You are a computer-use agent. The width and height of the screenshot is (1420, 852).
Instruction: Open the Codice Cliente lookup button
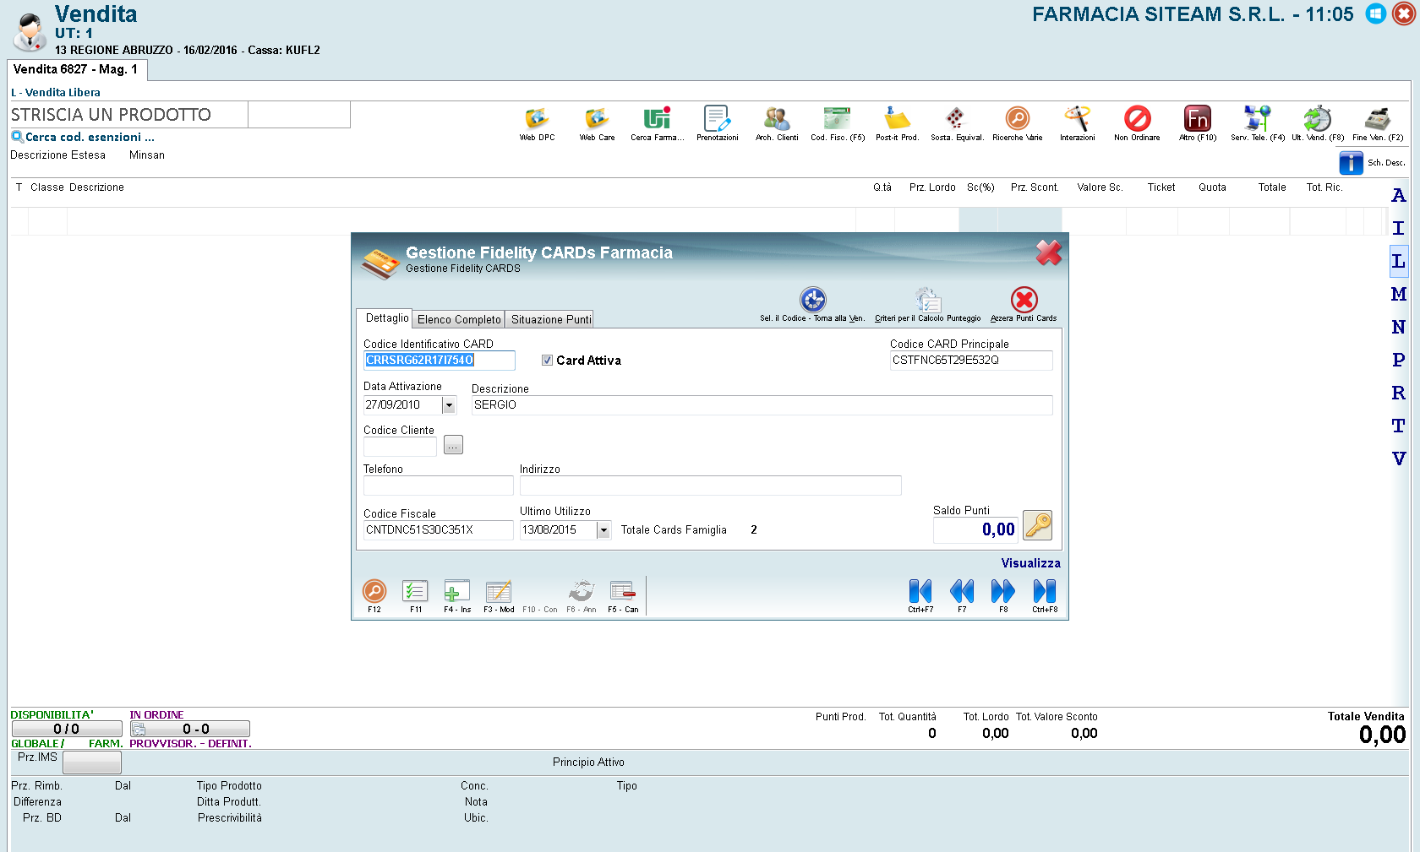(x=454, y=445)
